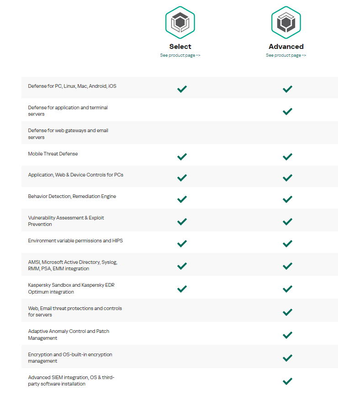
Task: Click the Advanced column heading
Action: 286,46
